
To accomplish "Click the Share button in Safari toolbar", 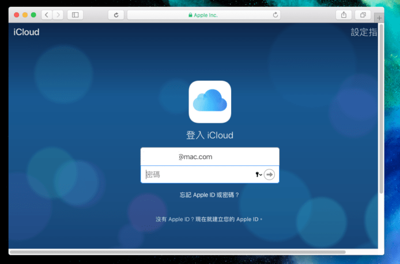I will (x=343, y=14).
